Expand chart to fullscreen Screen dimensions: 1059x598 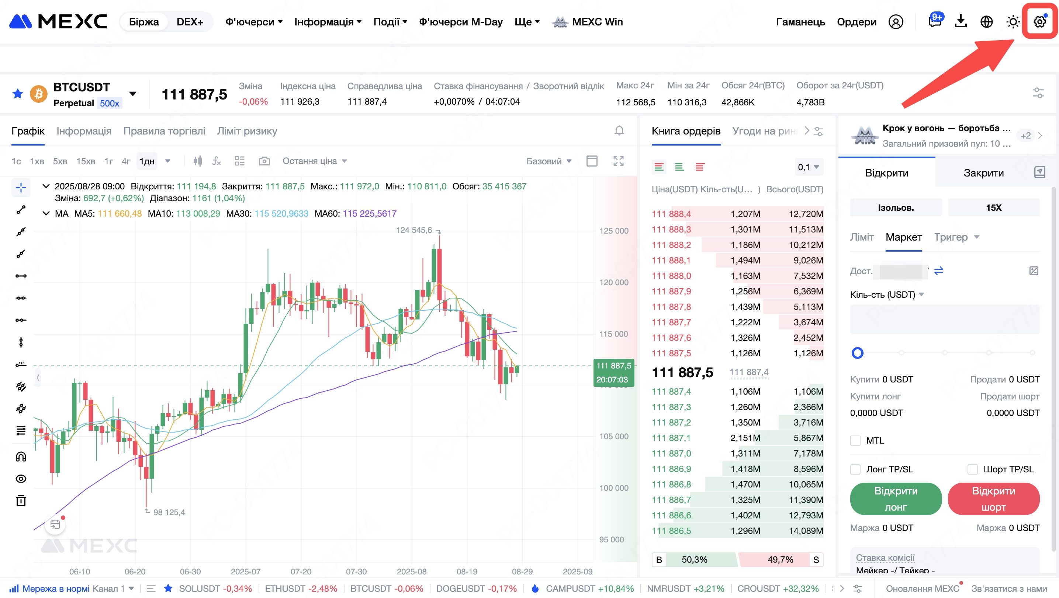[618, 161]
